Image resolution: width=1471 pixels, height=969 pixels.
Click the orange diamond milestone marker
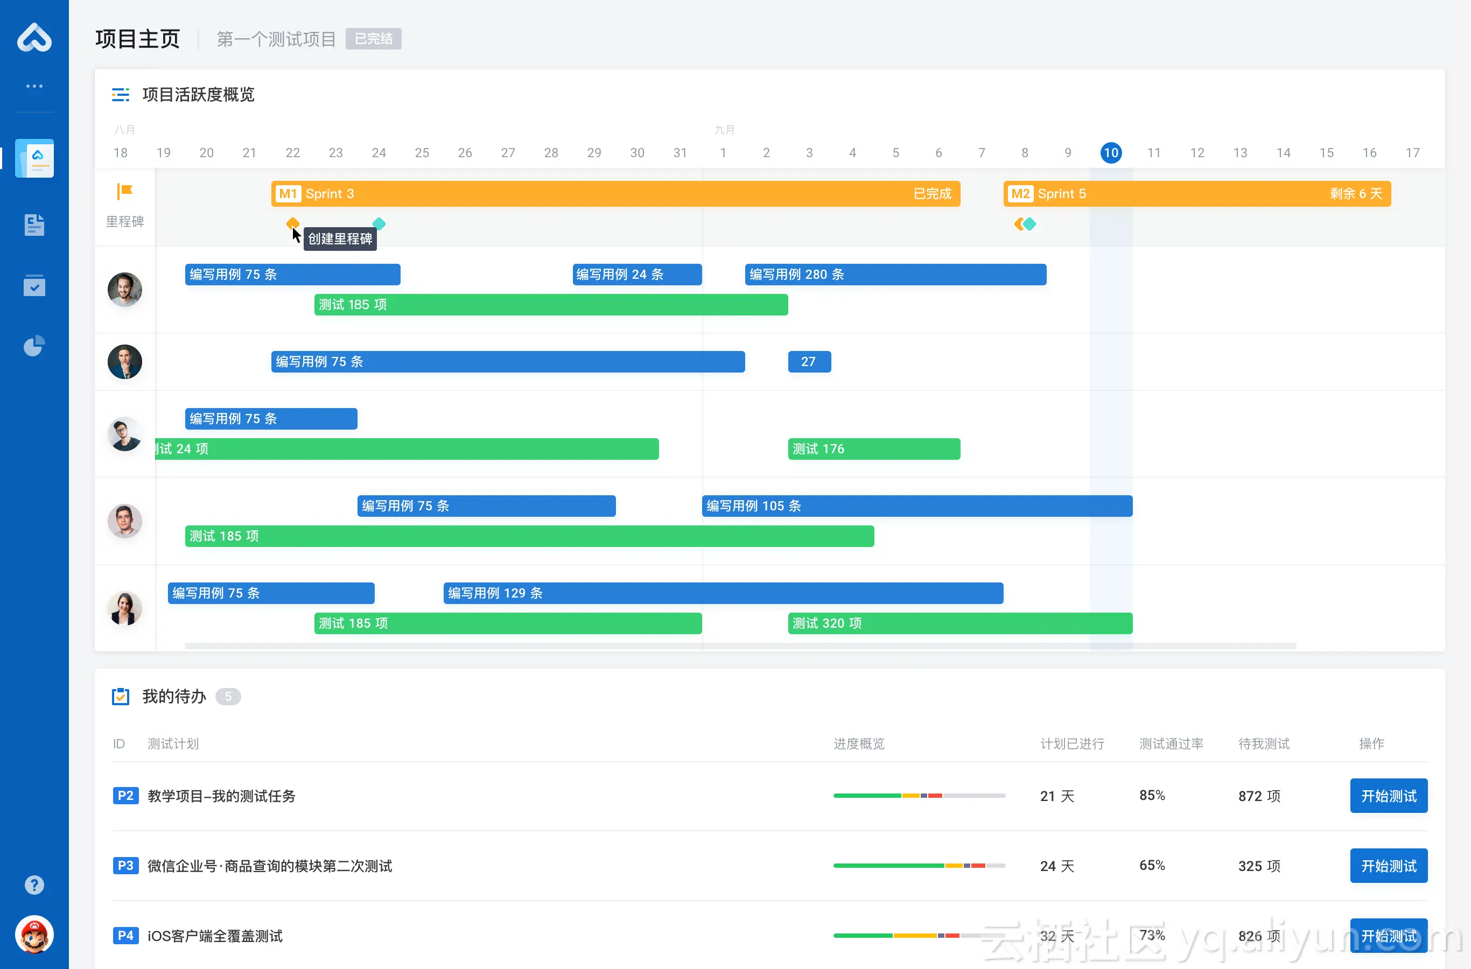(x=293, y=222)
